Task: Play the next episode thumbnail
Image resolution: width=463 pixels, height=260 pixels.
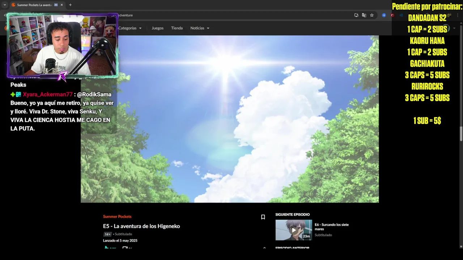Action: (294, 230)
